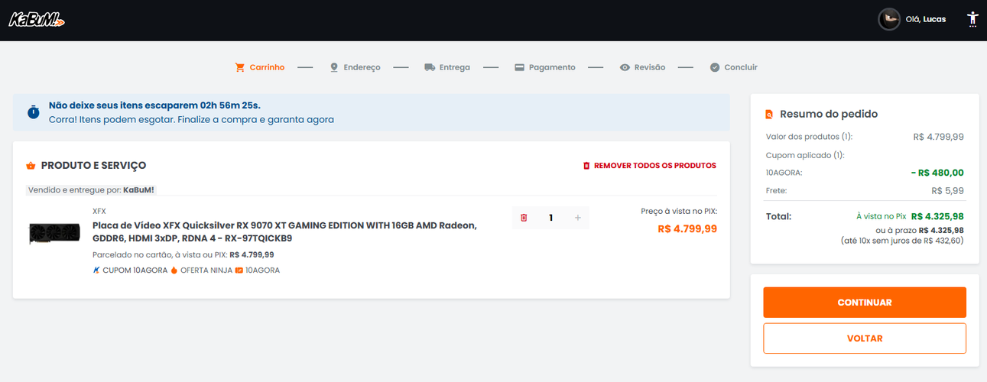Select the Endereço pin icon
The height and width of the screenshot is (382, 987).
pyautogui.click(x=334, y=67)
